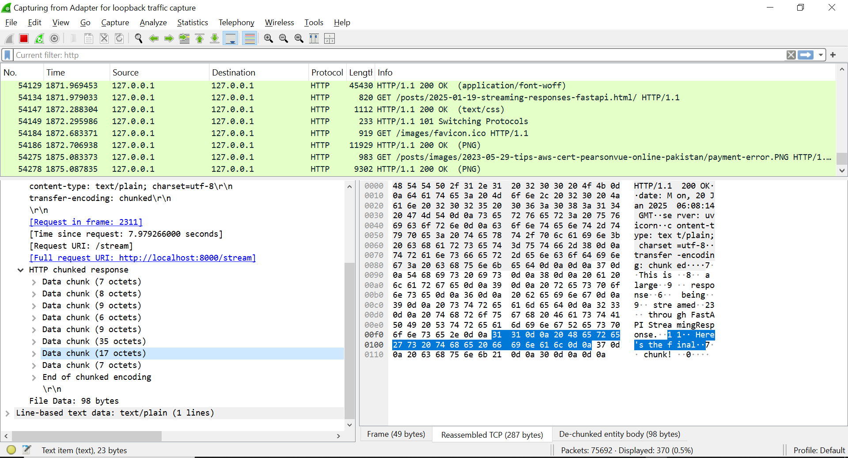Select the transfer-encoding: chunked line

coord(100,198)
